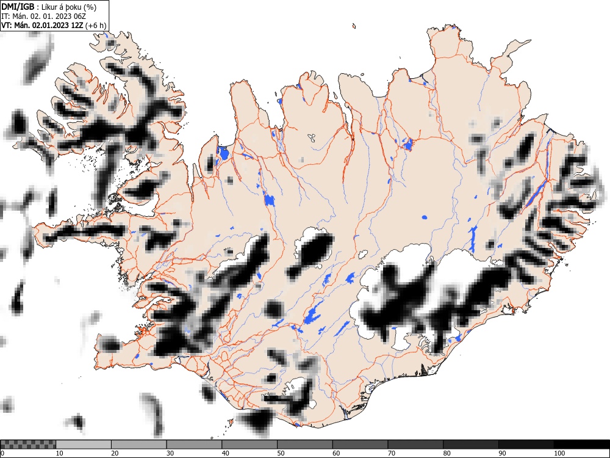Click the '40' legend scale label
Viewport: 610px width, 458px height.
225,453
